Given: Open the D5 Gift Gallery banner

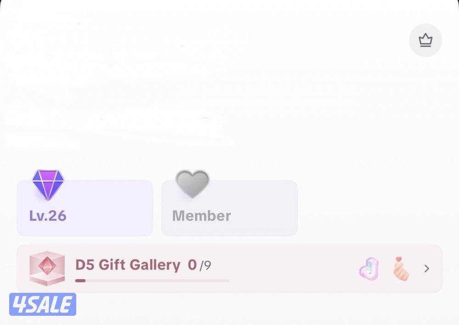Looking at the screenshot, I should 229,269.
